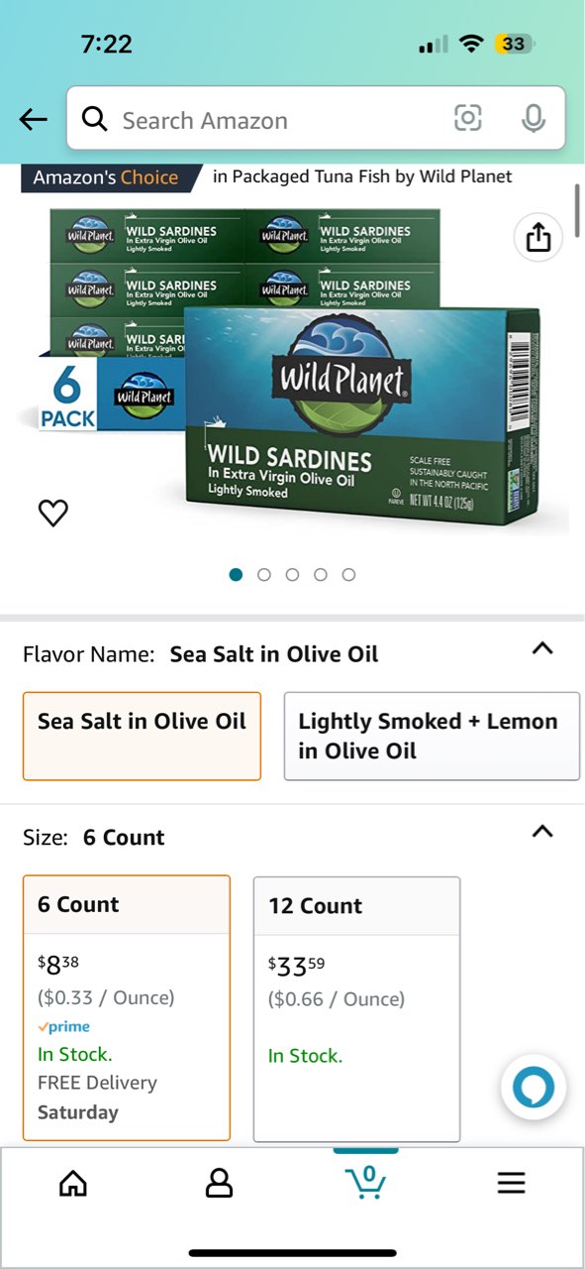
Task: Tap the magnifying glass search icon
Action: point(95,119)
